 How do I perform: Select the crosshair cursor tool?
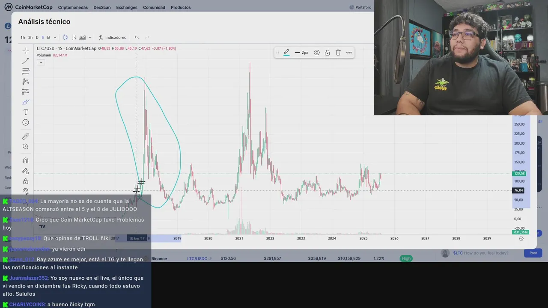point(26,50)
